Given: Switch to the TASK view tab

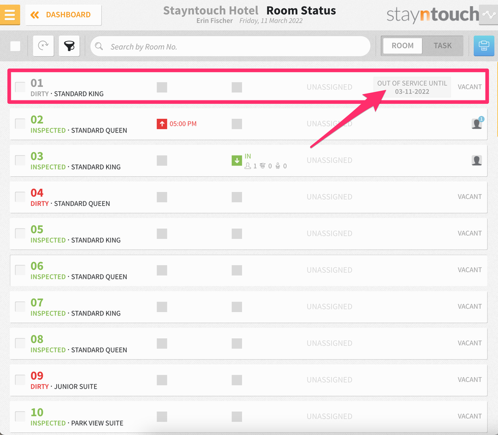Looking at the screenshot, I should click(x=442, y=45).
